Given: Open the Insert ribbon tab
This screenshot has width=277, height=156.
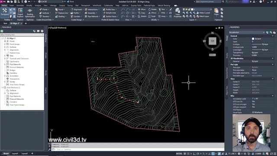Looking at the screenshot, I should [12, 6].
